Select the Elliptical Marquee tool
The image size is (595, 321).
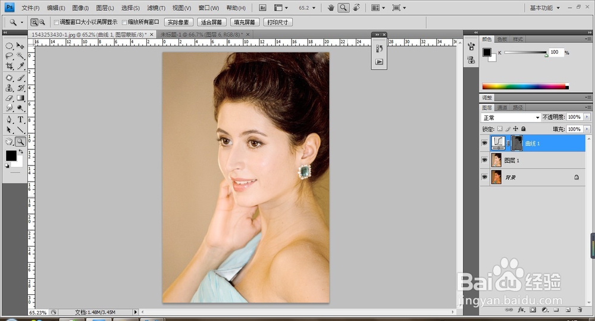point(9,46)
